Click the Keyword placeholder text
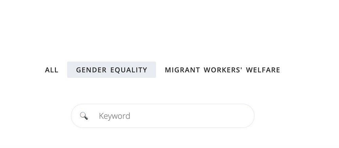339x148 pixels. click(114, 116)
